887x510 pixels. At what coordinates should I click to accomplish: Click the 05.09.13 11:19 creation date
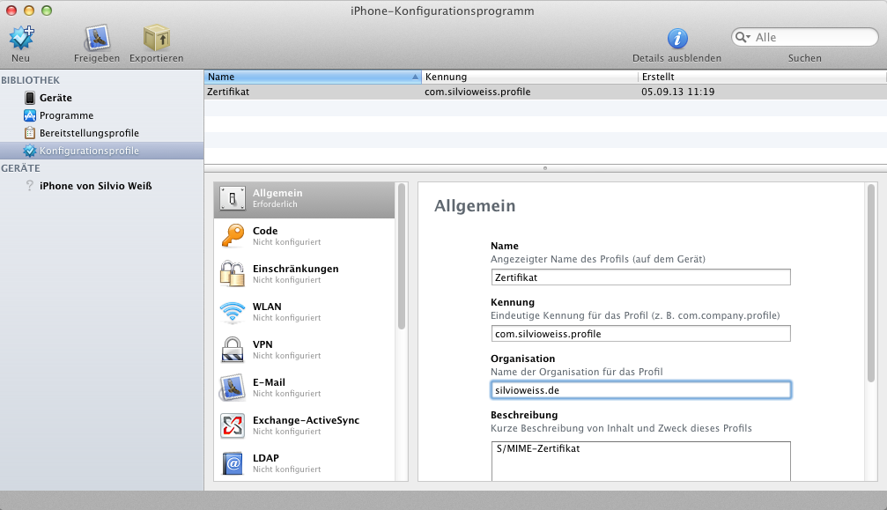point(677,92)
